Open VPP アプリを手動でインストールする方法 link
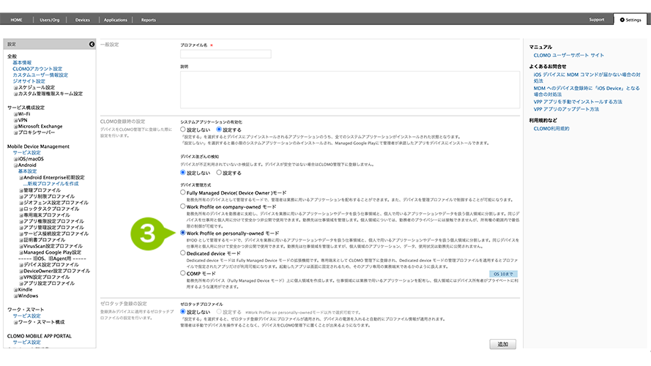The width and height of the screenshot is (651, 366). (578, 102)
